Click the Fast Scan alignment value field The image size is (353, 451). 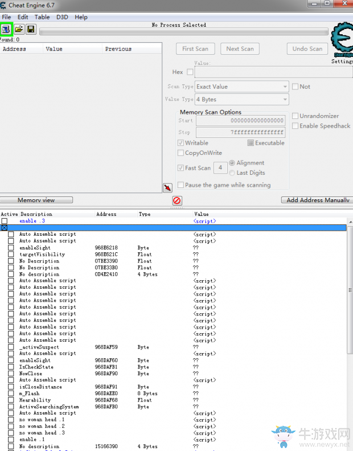220,167
